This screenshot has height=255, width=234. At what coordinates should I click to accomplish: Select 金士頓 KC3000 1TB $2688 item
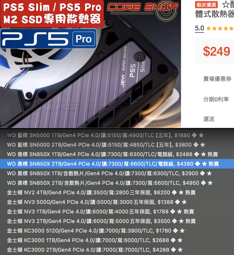coord(117,240)
